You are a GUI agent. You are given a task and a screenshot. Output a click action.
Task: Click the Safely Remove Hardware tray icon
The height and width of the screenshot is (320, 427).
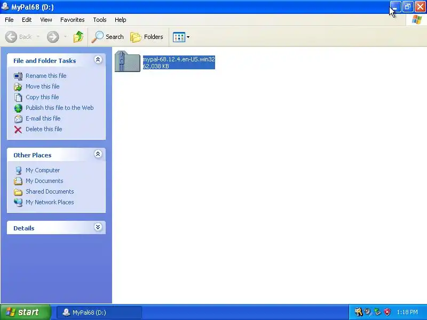pyautogui.click(x=377, y=312)
